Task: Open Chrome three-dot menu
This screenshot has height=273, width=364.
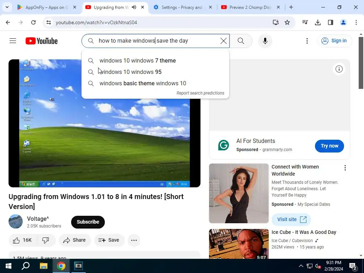Action: point(356,22)
